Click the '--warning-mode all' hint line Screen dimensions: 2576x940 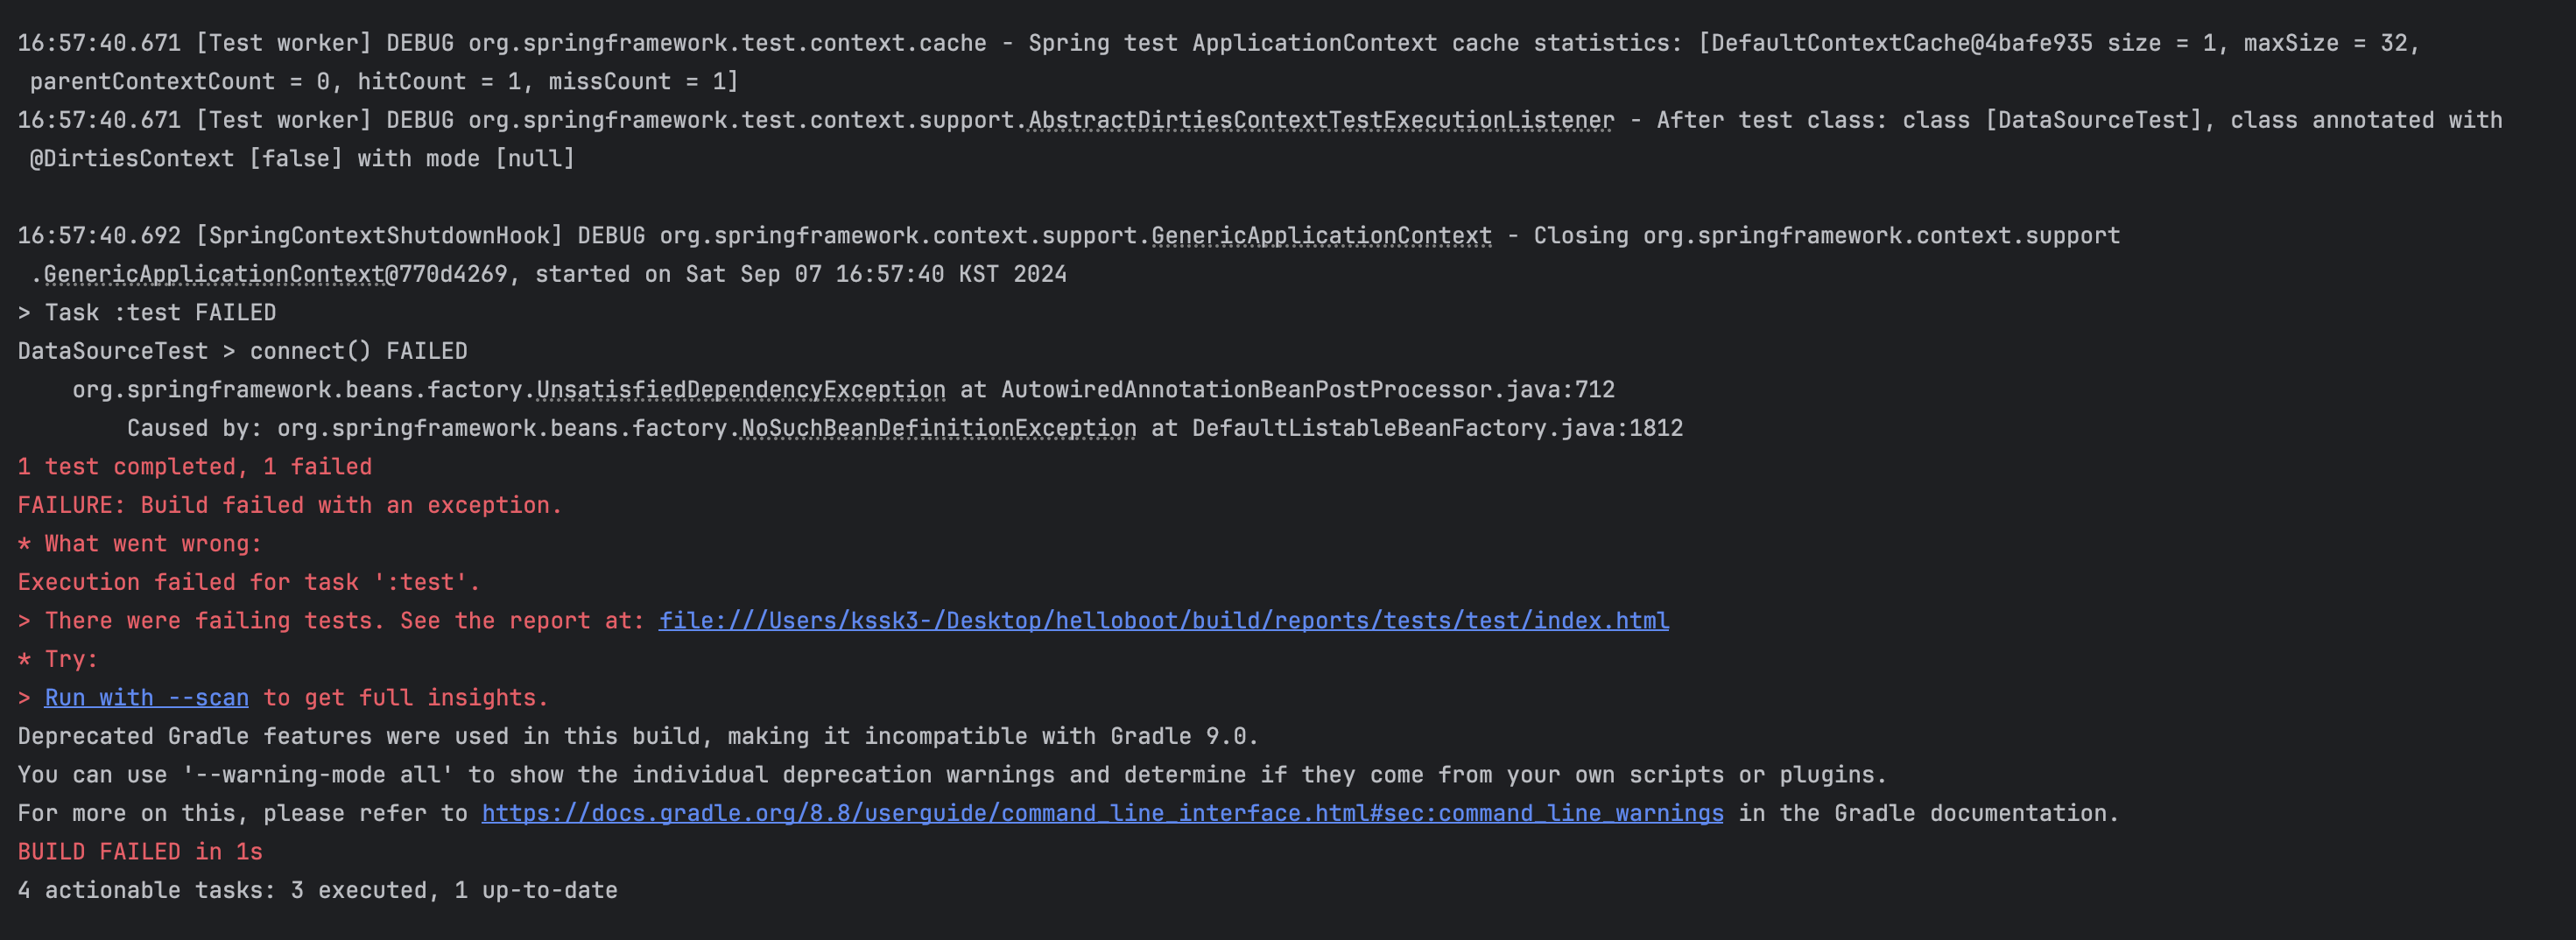point(952,775)
